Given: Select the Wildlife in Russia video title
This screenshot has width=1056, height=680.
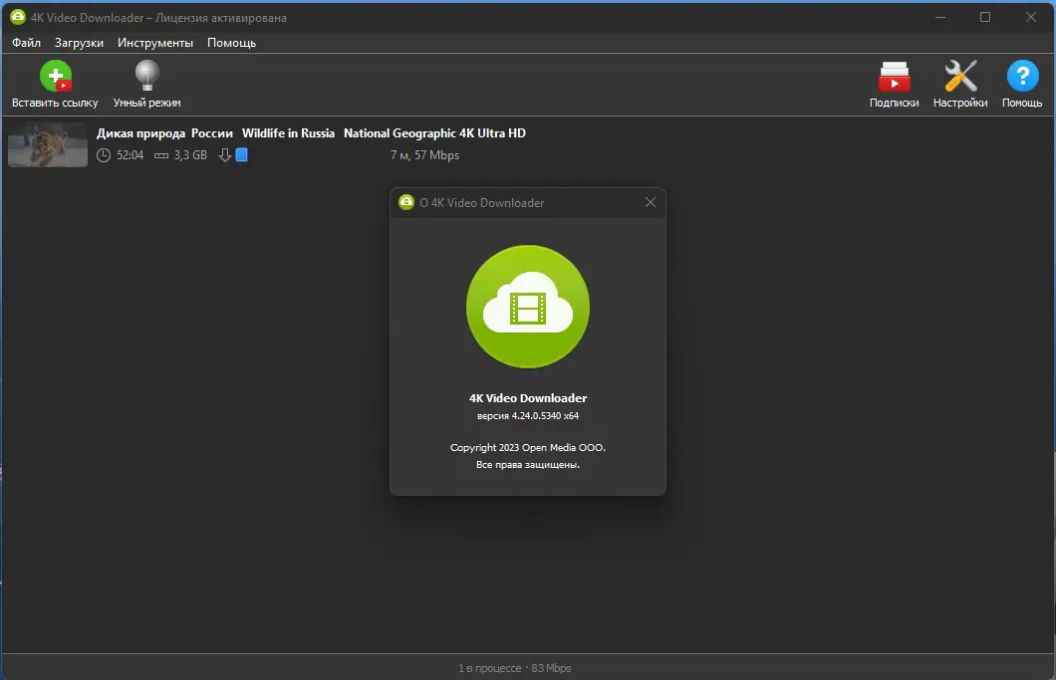Looking at the screenshot, I should [288, 132].
